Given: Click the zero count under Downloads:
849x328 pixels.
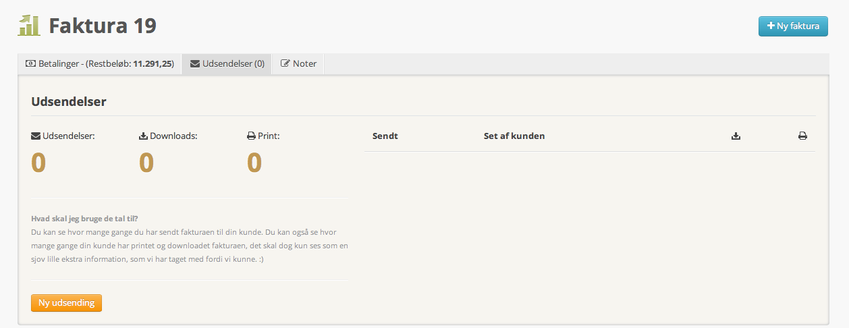Looking at the screenshot, I should 146,163.
